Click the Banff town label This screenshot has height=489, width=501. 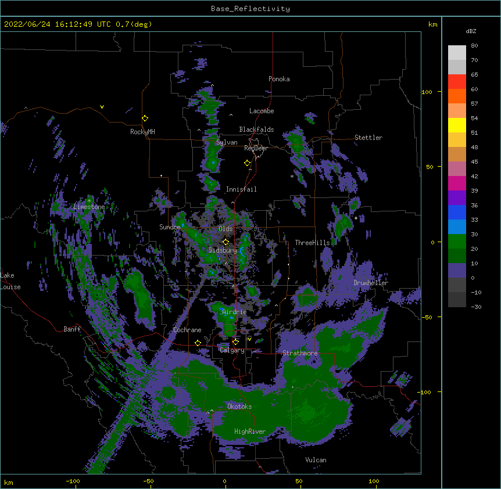pyautogui.click(x=72, y=329)
